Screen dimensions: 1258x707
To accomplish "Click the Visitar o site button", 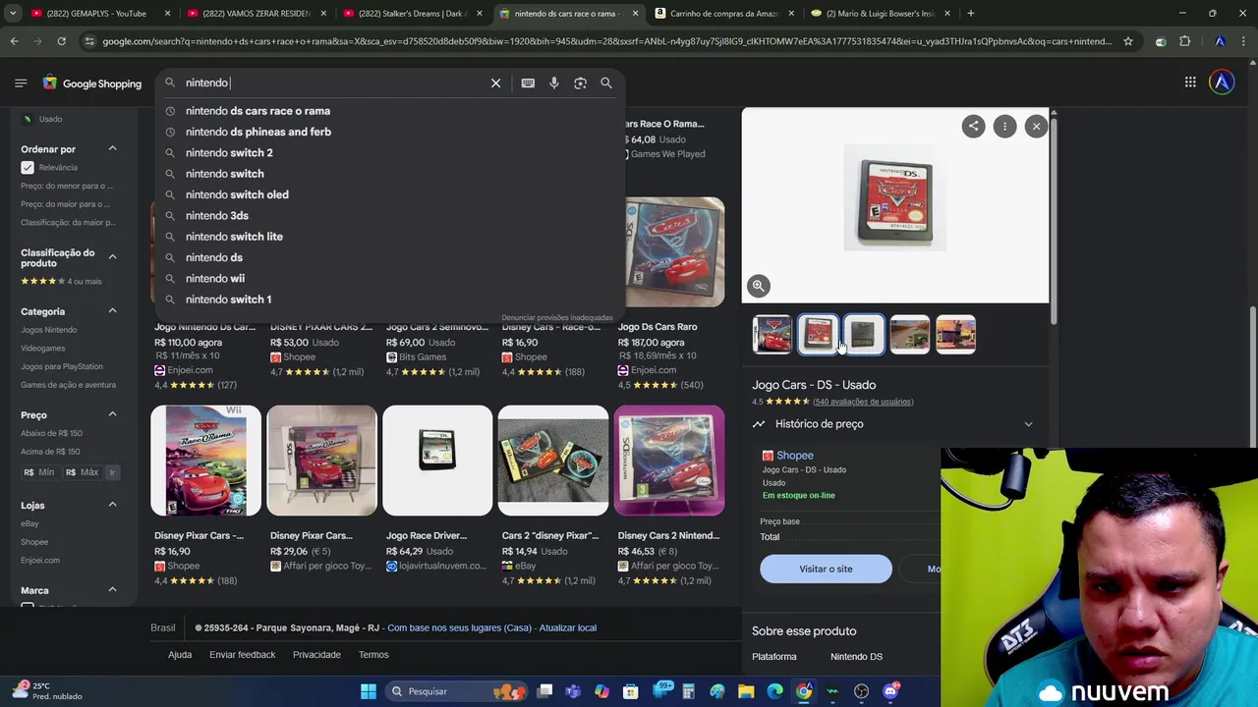I will (x=826, y=570).
